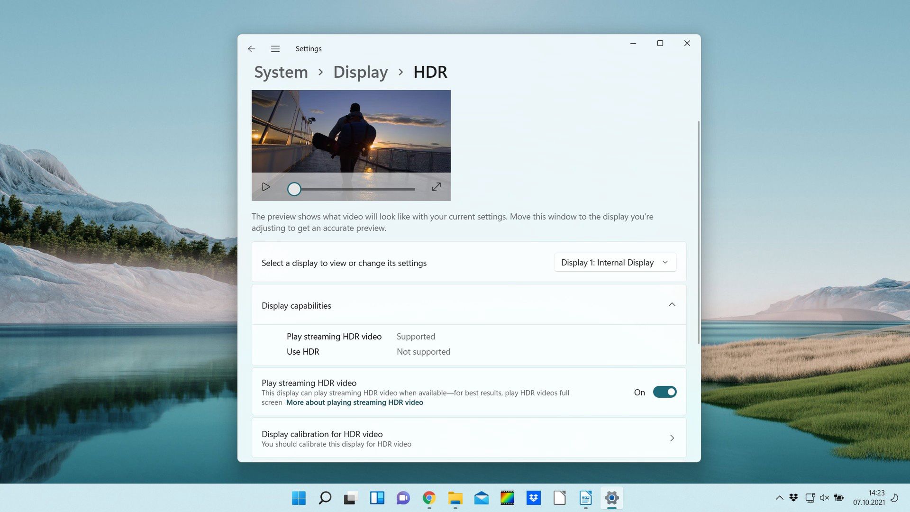Click 'Use HDR' capability label
Viewport: 910px width, 512px height.
click(303, 352)
